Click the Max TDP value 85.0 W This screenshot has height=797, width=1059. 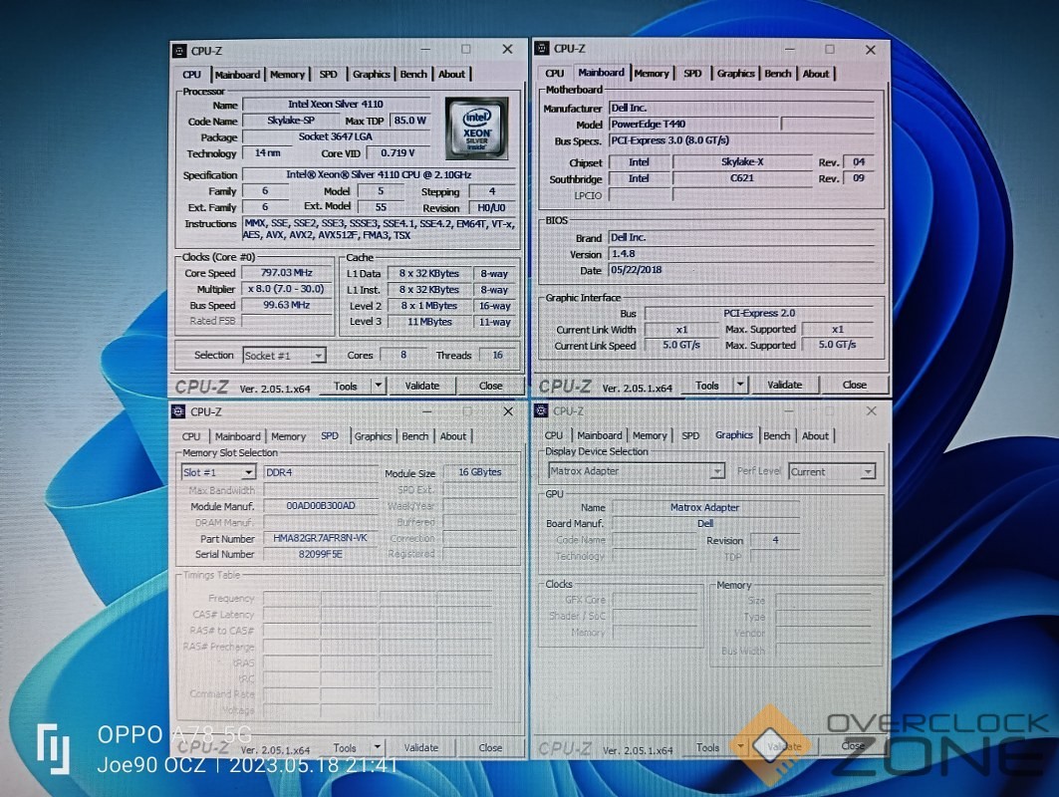(410, 121)
